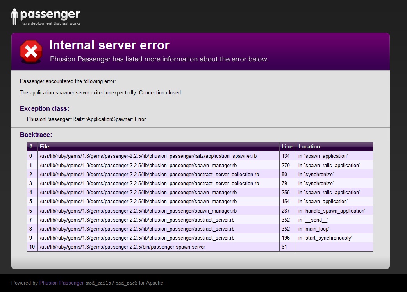Click line number 270 in row 1

point(286,165)
